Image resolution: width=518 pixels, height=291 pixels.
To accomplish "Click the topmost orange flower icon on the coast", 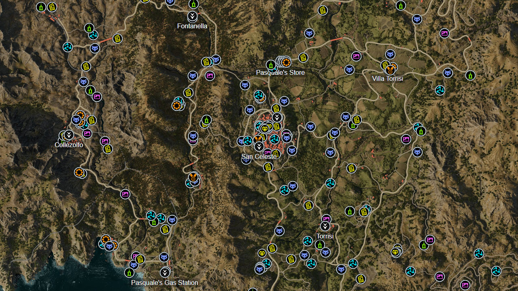I will tap(106, 239).
